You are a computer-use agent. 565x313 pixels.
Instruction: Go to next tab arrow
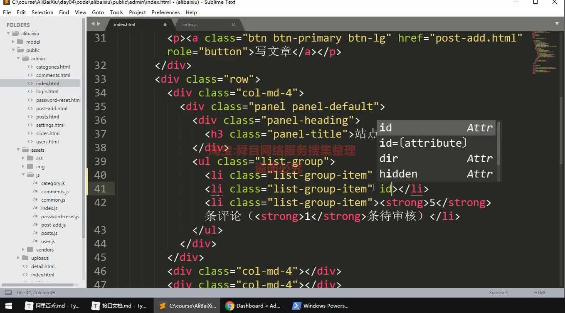coord(99,24)
